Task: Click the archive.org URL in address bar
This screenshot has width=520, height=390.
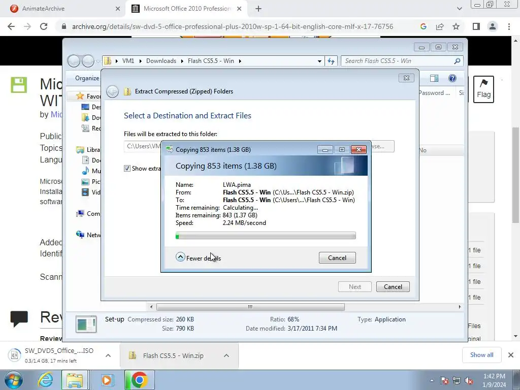Action: tap(233, 26)
